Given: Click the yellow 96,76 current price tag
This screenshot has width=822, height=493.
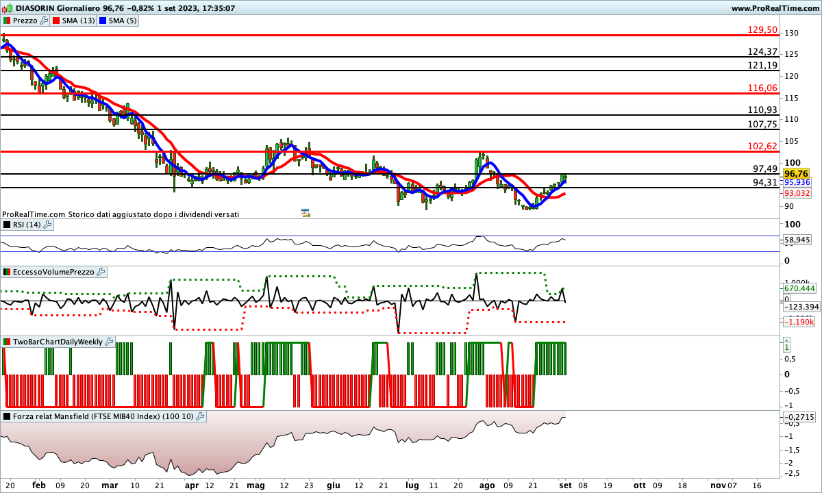Looking at the screenshot, I should [x=797, y=174].
